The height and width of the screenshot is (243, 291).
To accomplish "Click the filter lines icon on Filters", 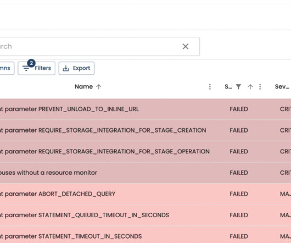I will [x=26, y=68].
